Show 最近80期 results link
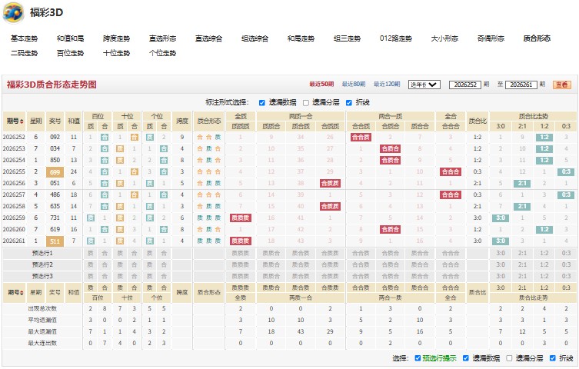The width and height of the screenshot is (579, 369). (x=354, y=85)
